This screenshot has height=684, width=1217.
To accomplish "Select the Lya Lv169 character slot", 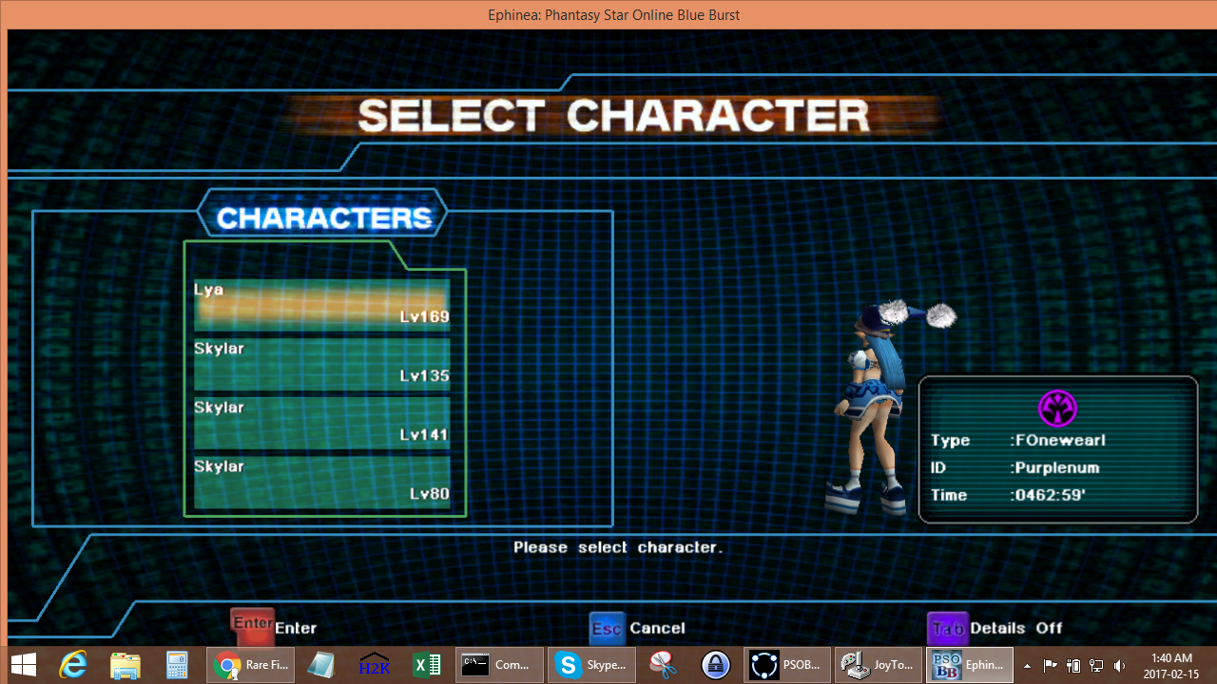I will pos(322,304).
